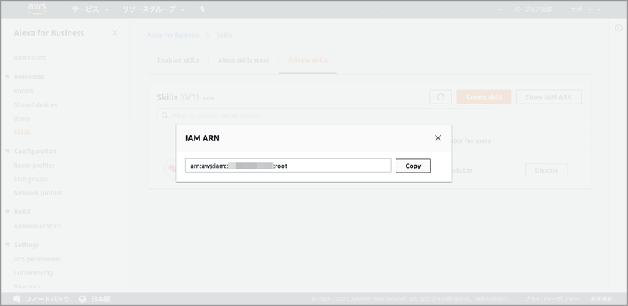Open Conferencing in the sidebar

coord(33,273)
